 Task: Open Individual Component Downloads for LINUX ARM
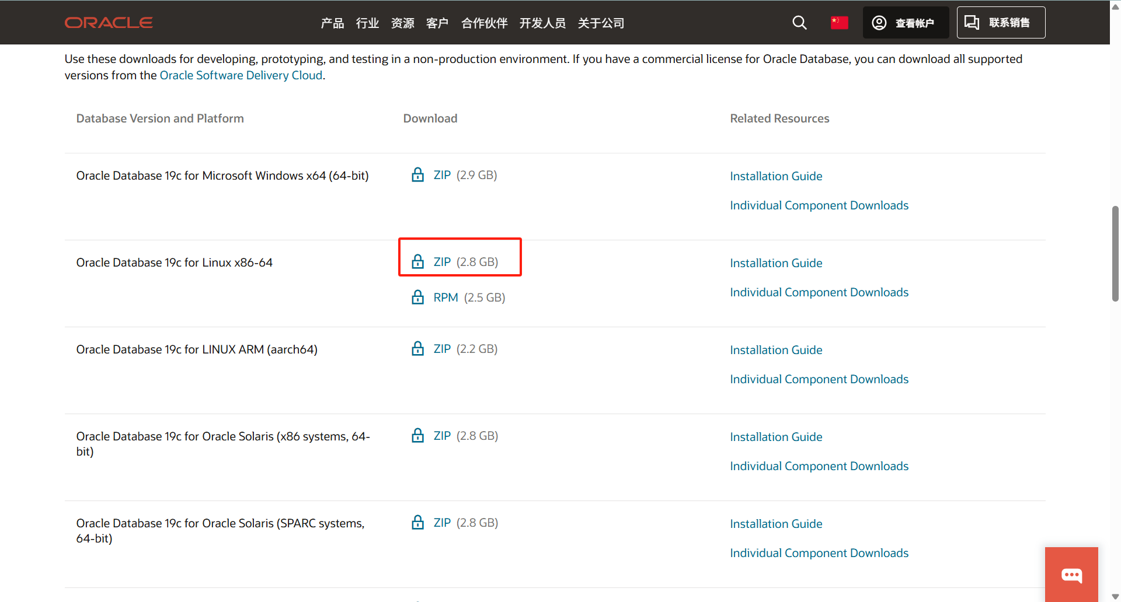coord(819,379)
